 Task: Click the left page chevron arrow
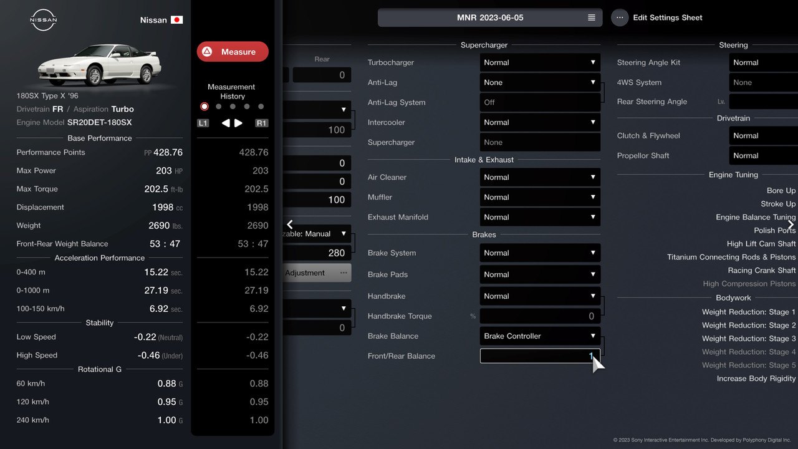coord(290,224)
